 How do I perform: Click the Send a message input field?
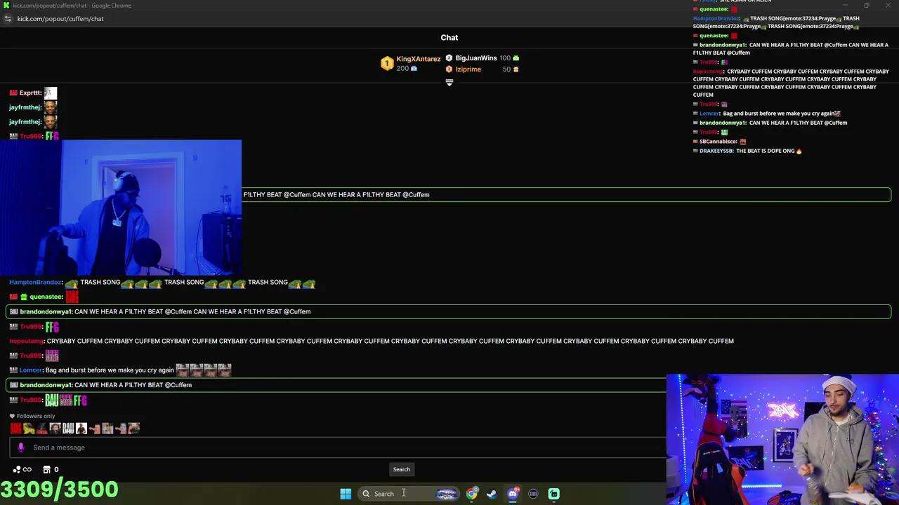pos(337,447)
